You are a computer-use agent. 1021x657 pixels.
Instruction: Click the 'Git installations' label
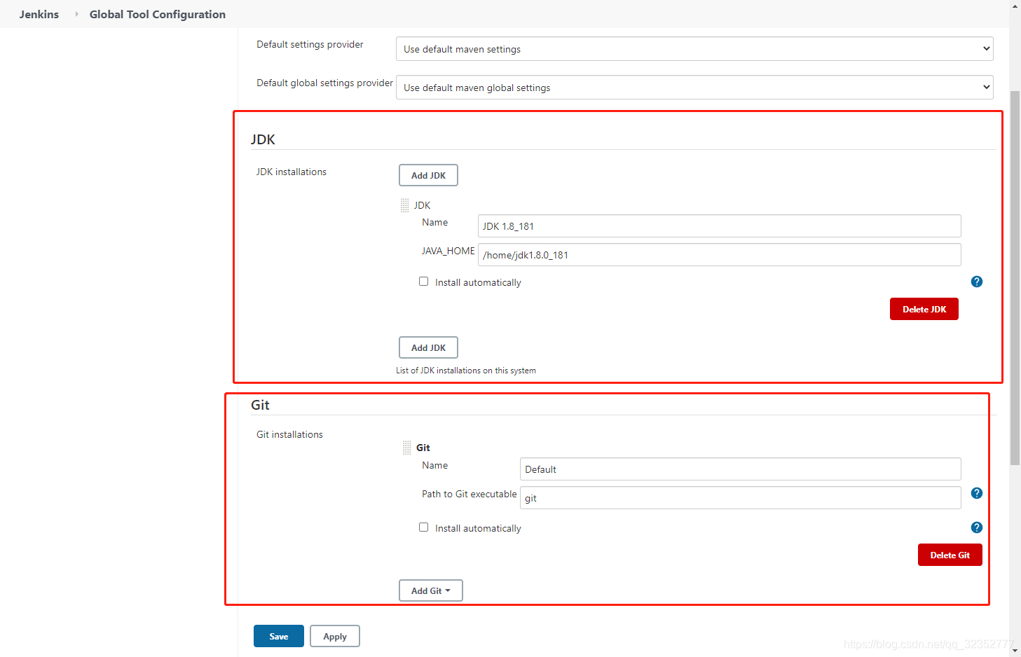[289, 434]
